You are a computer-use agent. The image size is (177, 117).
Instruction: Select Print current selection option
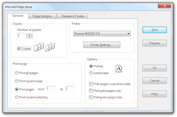pyautogui.click(x=16, y=97)
